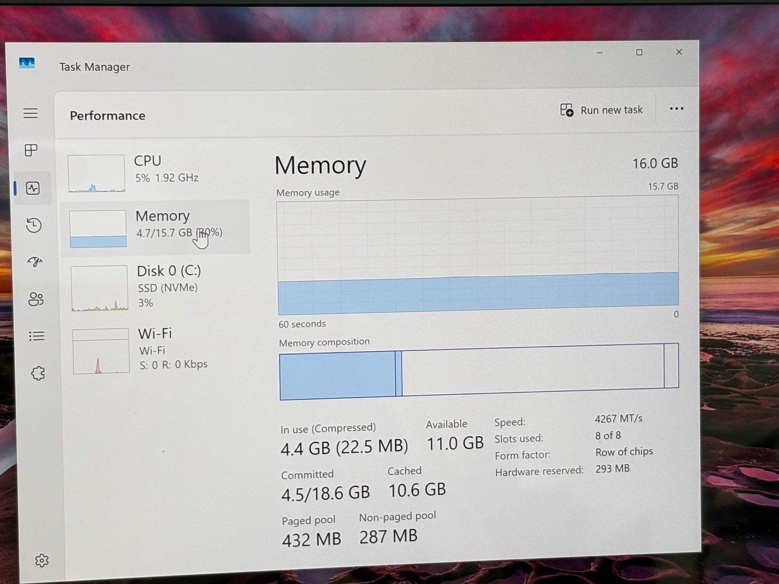Select the Wi-Fi performance entry
This screenshot has height=584, width=779.
click(157, 349)
